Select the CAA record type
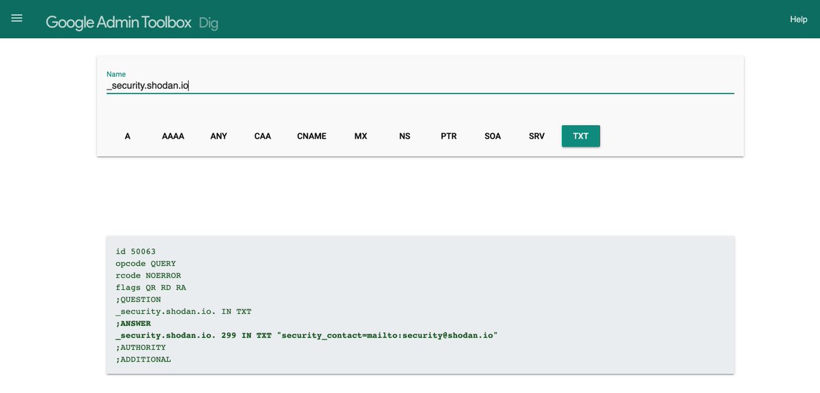This screenshot has height=393, width=820. point(262,136)
